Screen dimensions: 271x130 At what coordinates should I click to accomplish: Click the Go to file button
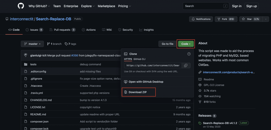pyautogui.click(x=168, y=44)
